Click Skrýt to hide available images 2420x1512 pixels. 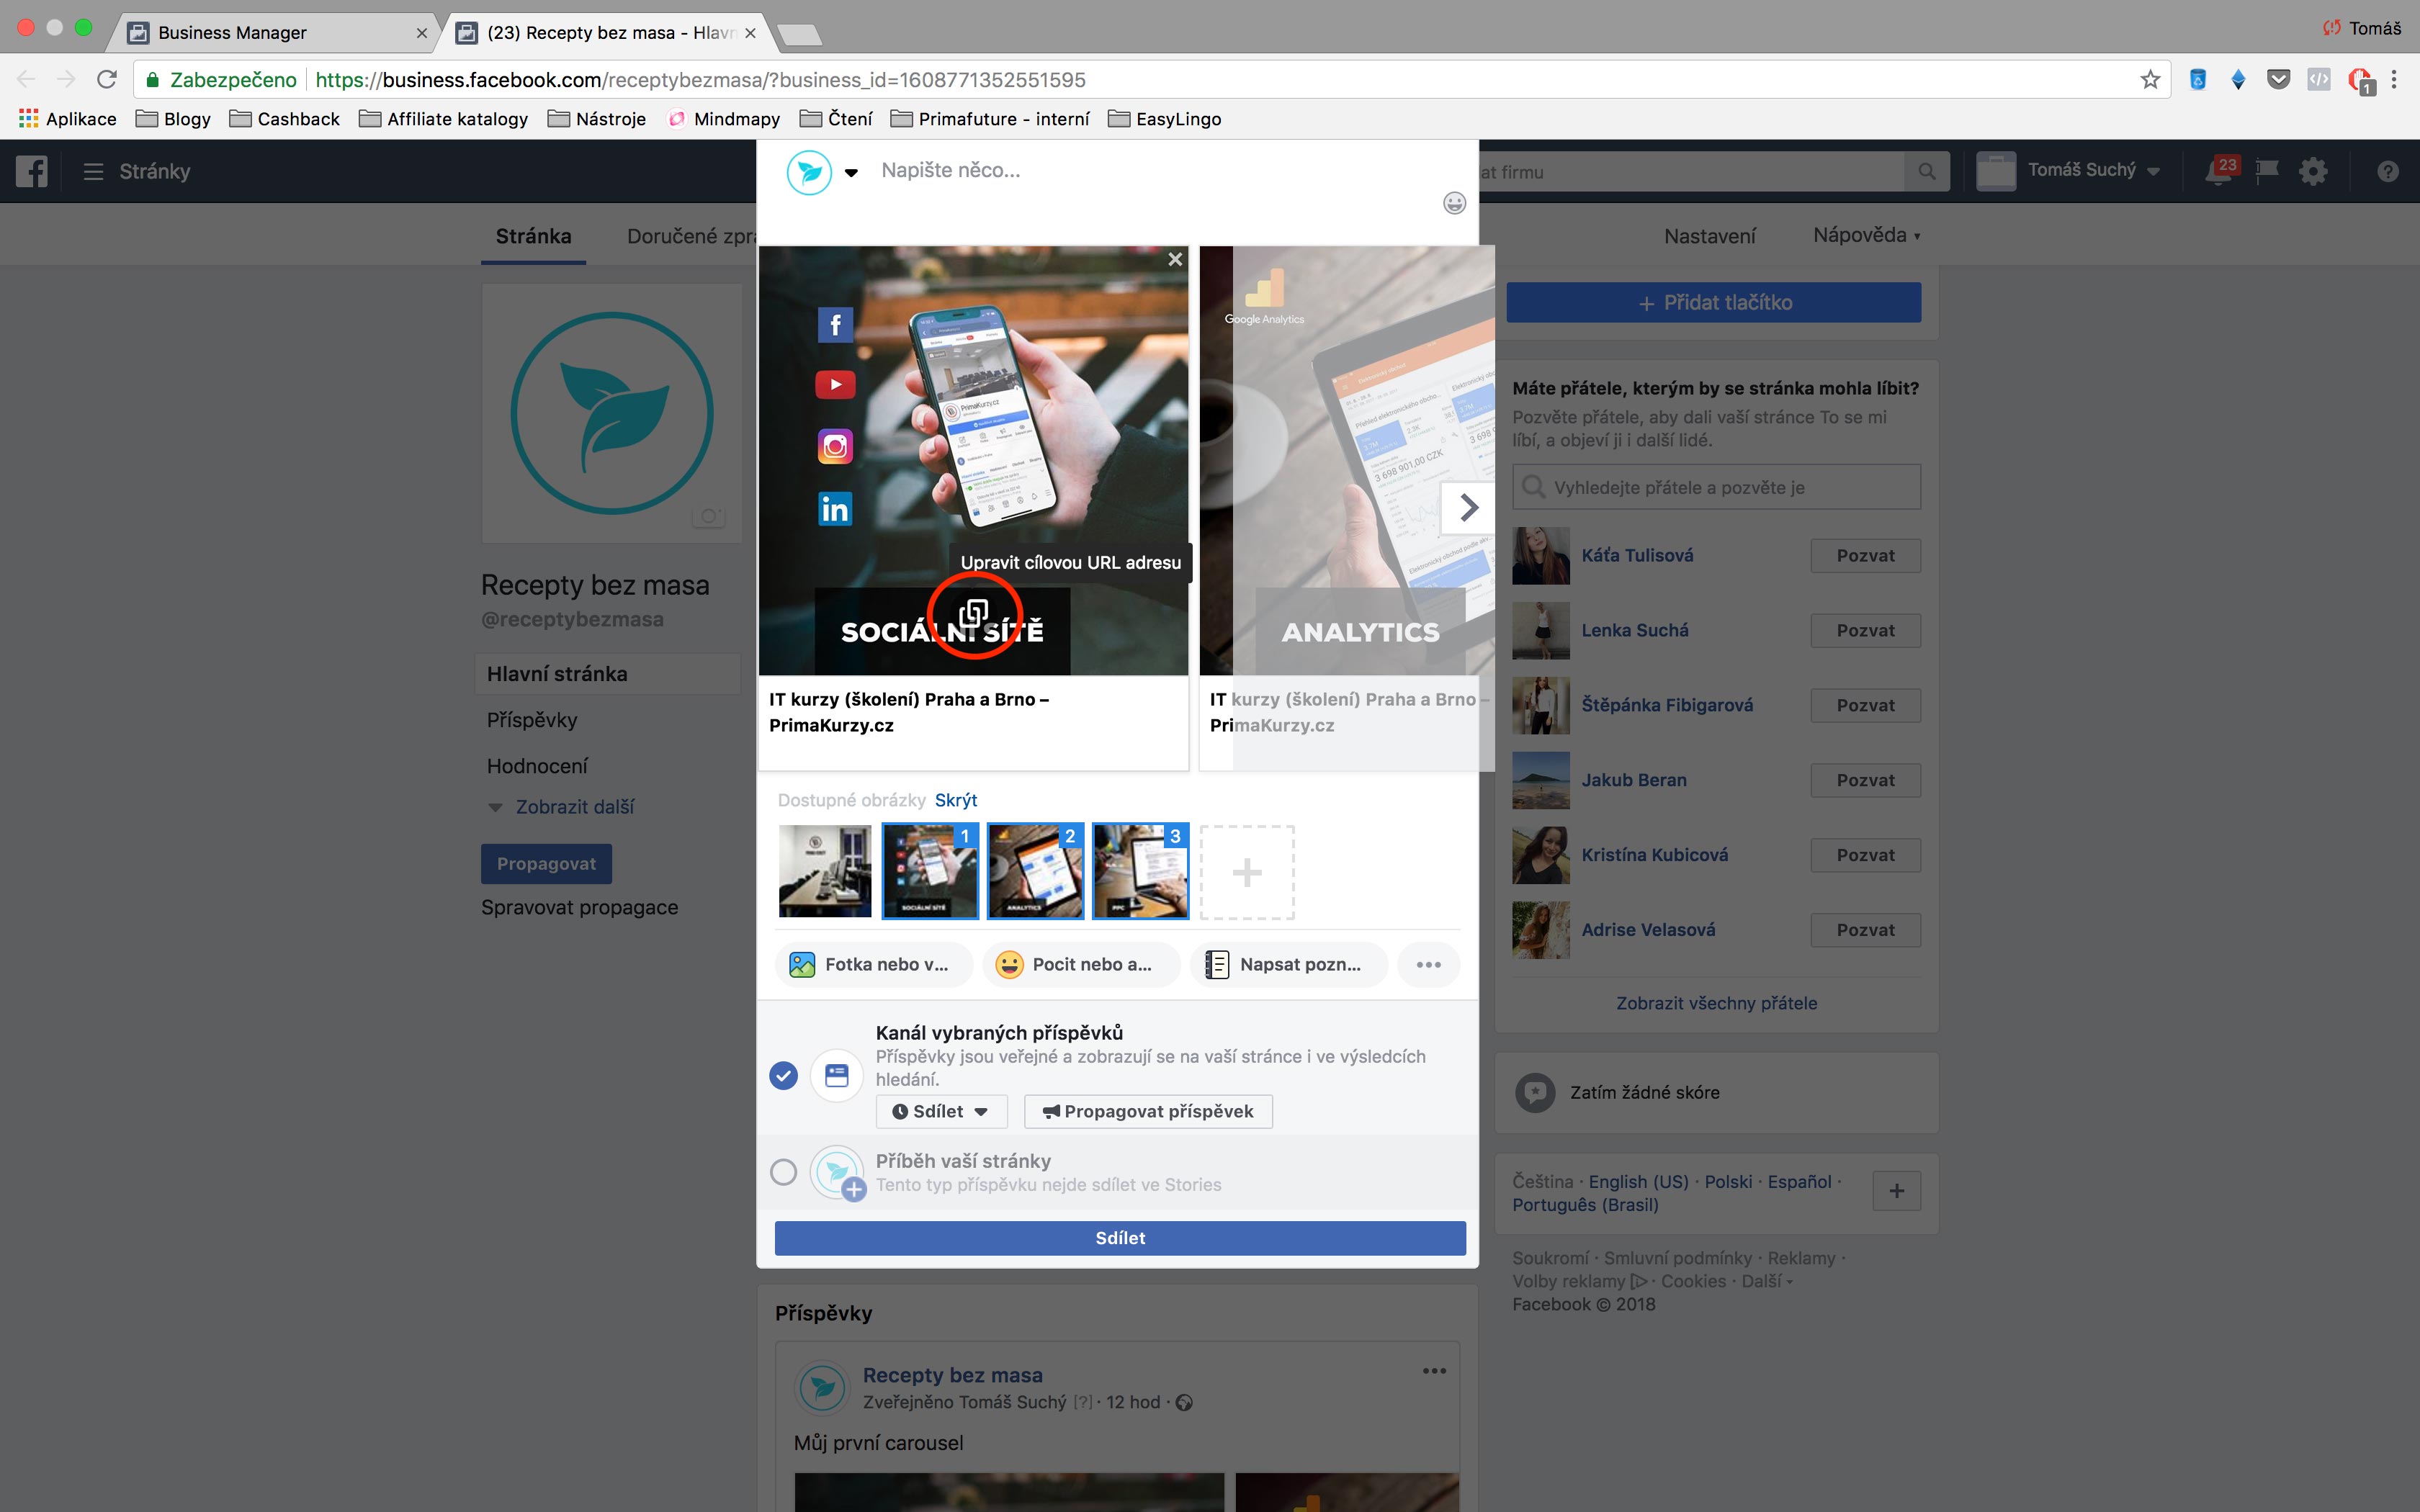pyautogui.click(x=956, y=800)
